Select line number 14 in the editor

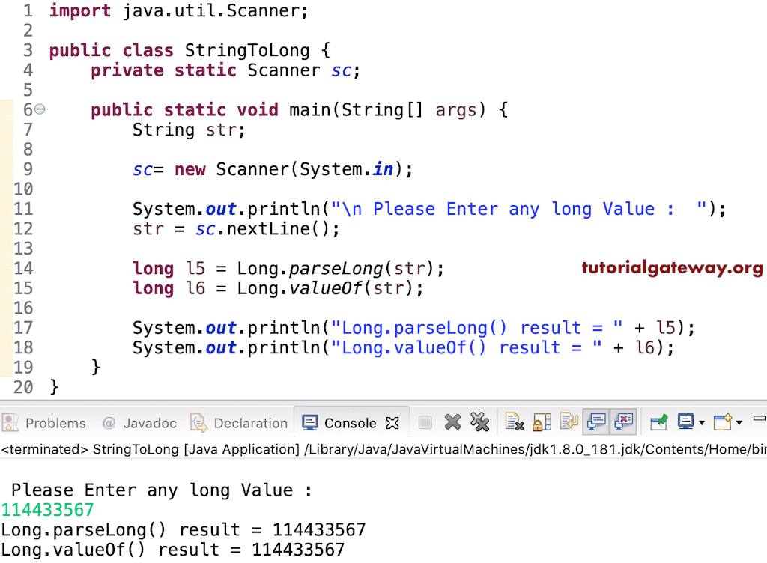point(23,268)
